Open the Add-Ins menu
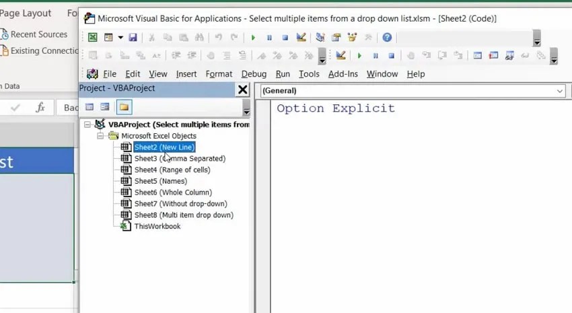 tap(343, 74)
